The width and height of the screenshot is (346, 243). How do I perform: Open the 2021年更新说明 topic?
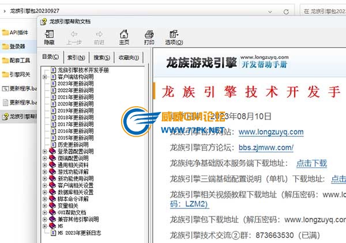tap(76, 97)
